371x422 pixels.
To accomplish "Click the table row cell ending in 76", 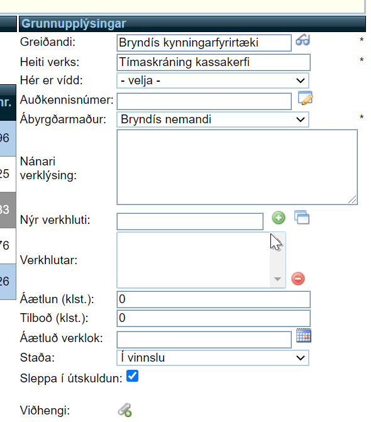I will [8, 245].
